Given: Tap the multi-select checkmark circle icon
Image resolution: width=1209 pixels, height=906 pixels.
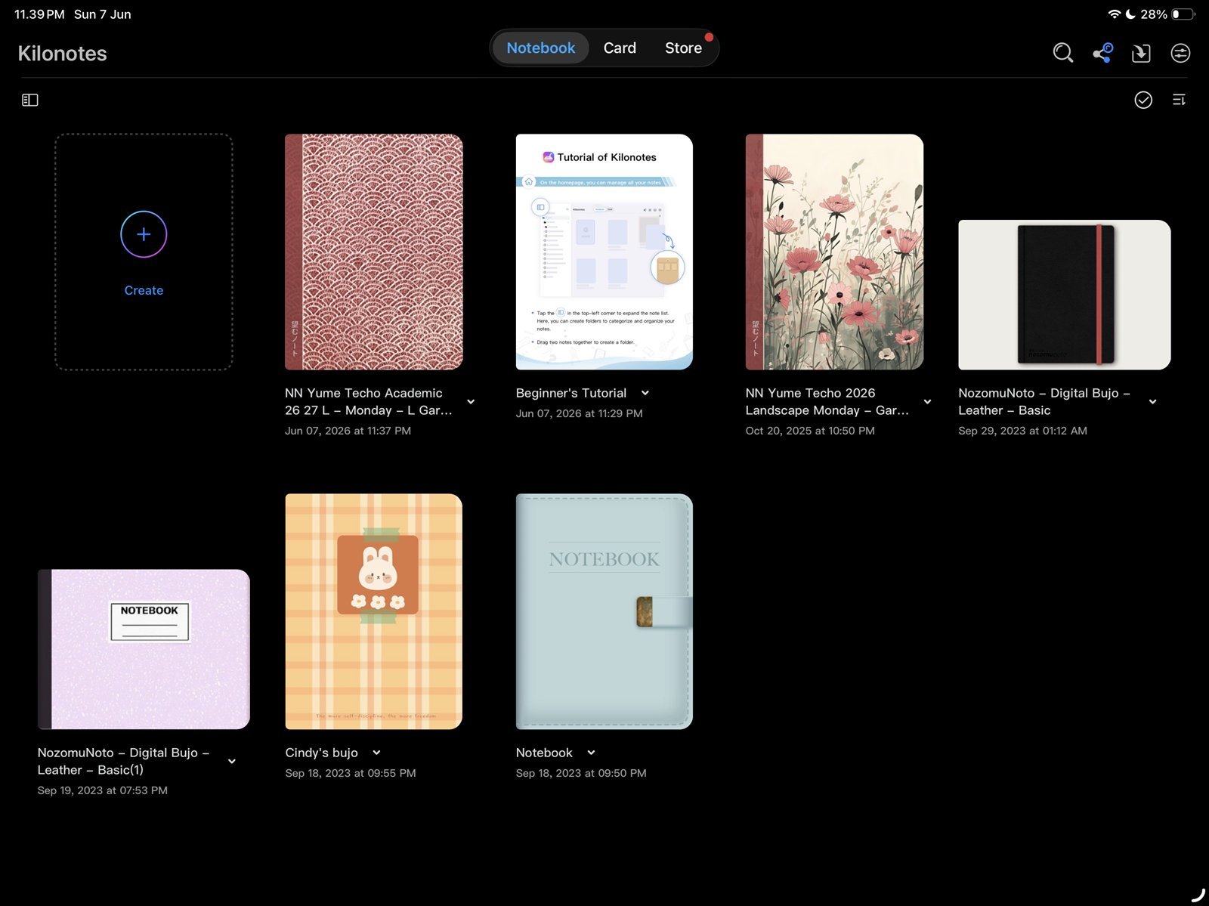Looking at the screenshot, I should click(x=1143, y=100).
